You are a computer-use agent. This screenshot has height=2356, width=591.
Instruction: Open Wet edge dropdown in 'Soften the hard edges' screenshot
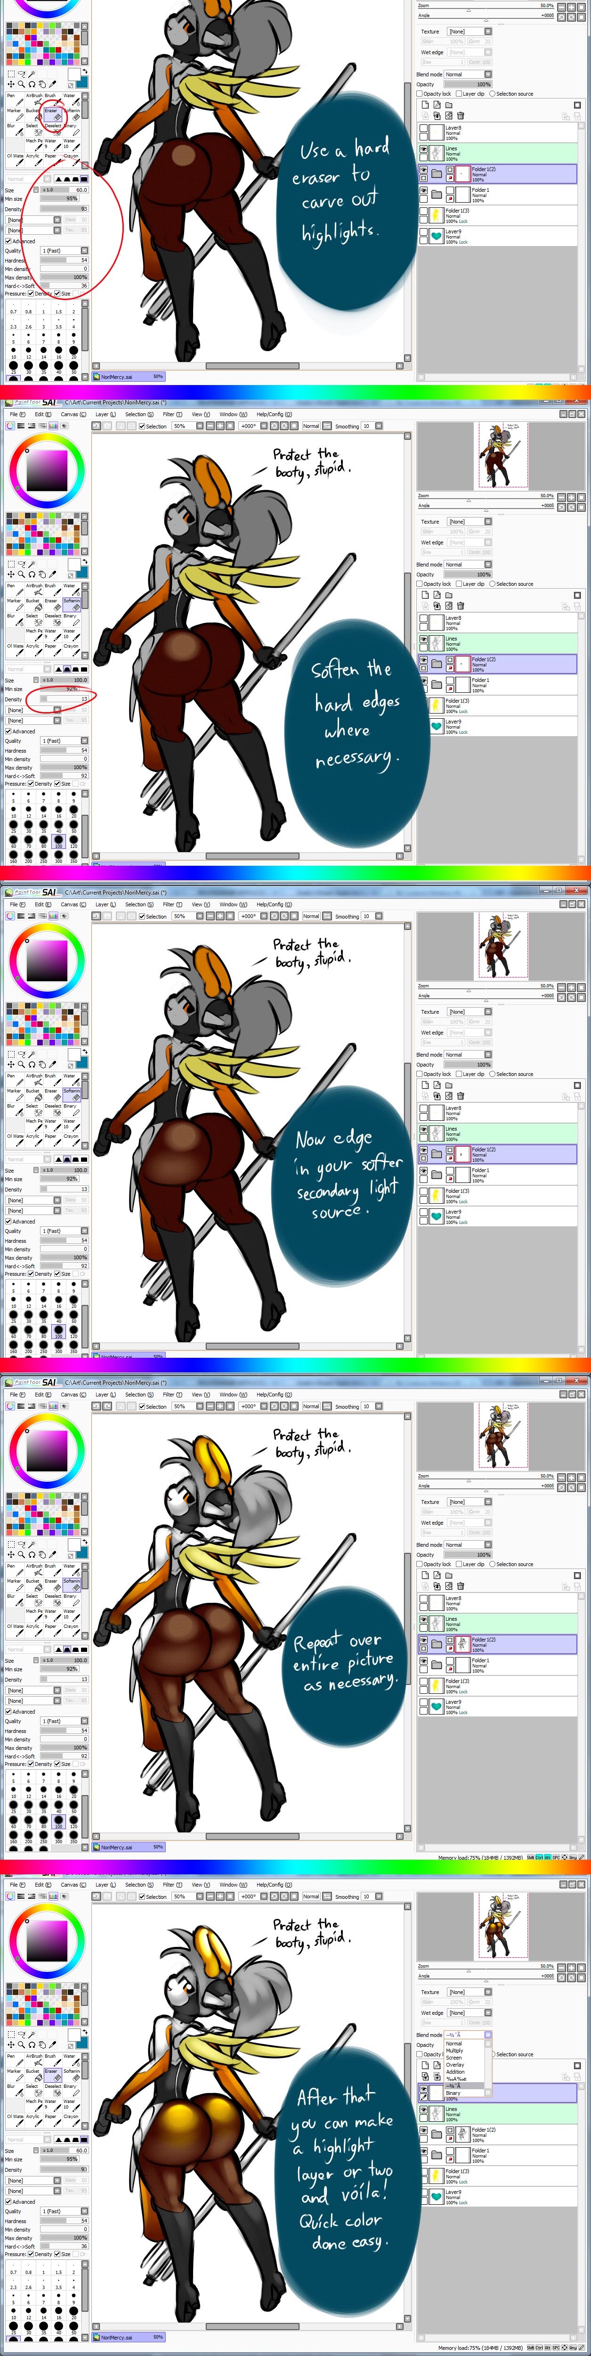(x=470, y=542)
